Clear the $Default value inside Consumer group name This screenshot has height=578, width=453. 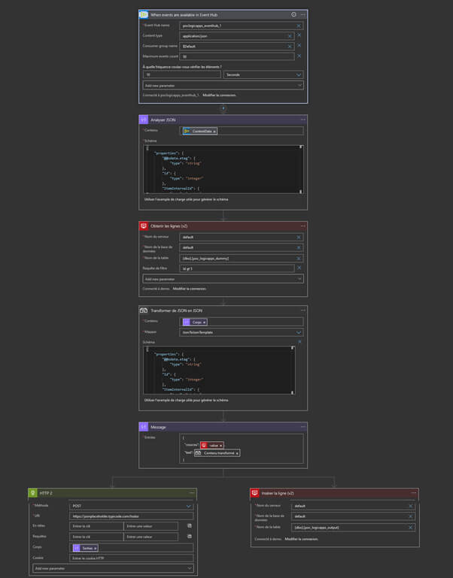coord(290,47)
